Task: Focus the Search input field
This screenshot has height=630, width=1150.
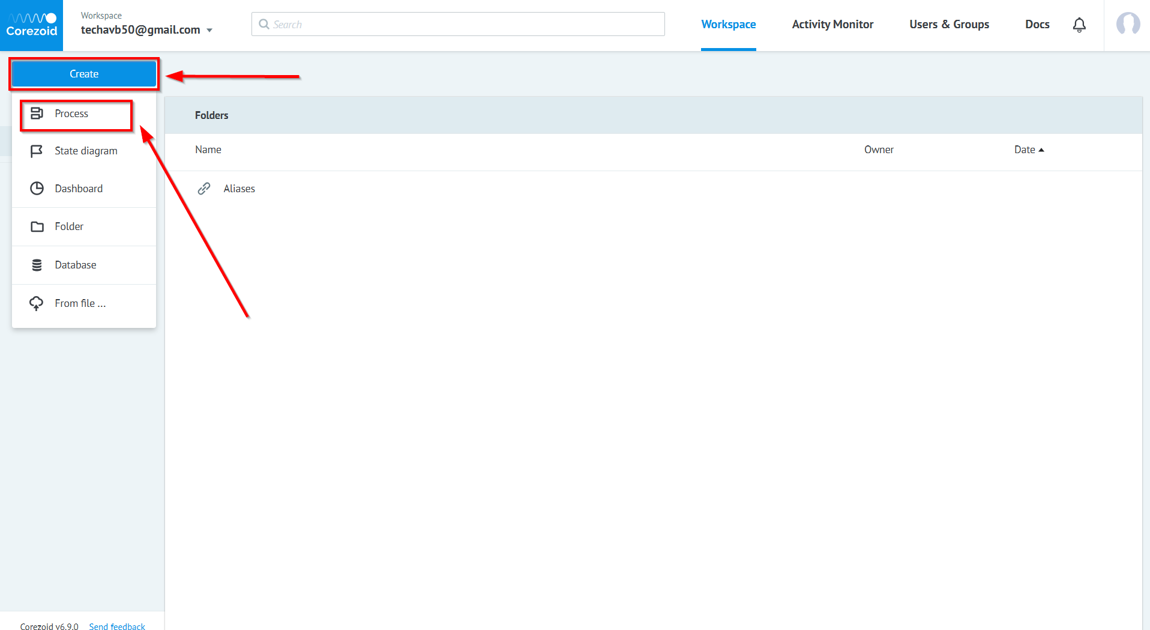Action: coord(462,25)
